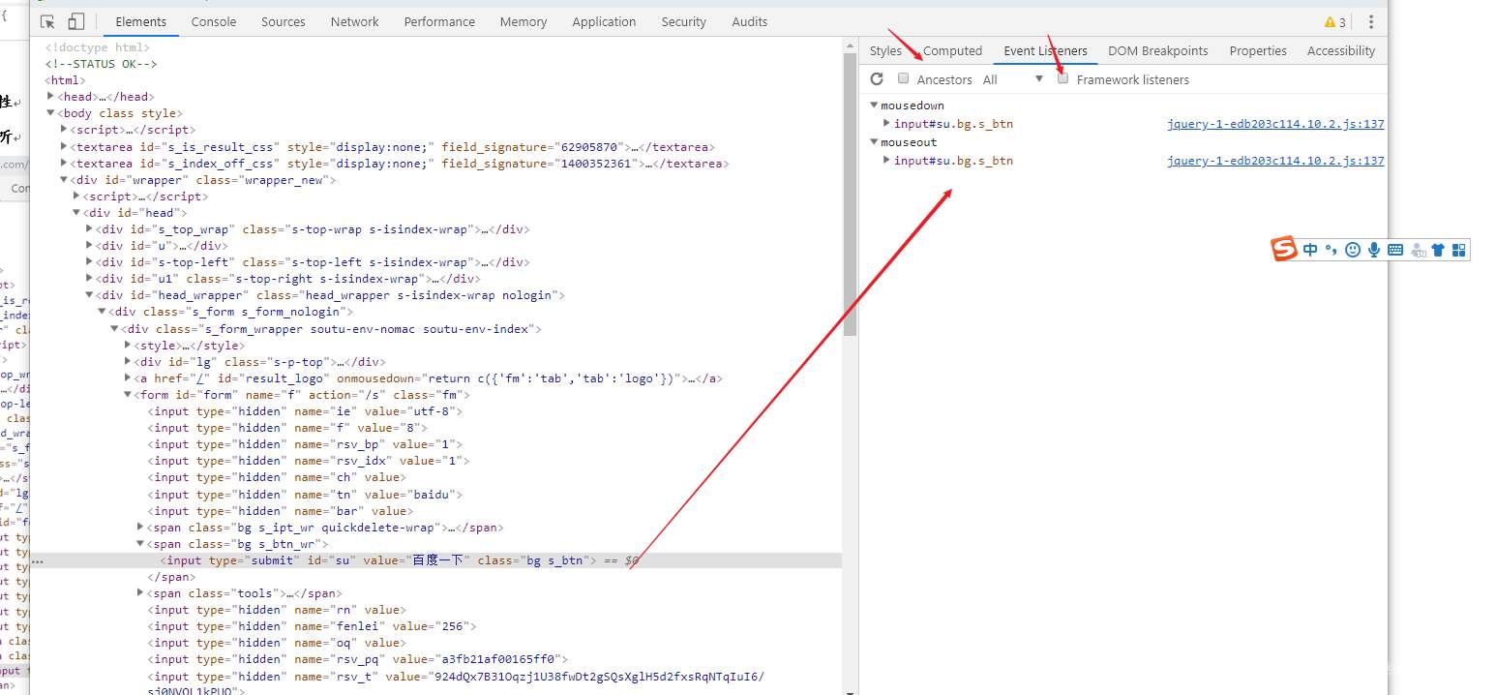Switch Sogou Chinese/English mode 中 icon
Screen dimensions: 1496x695
(1310, 250)
